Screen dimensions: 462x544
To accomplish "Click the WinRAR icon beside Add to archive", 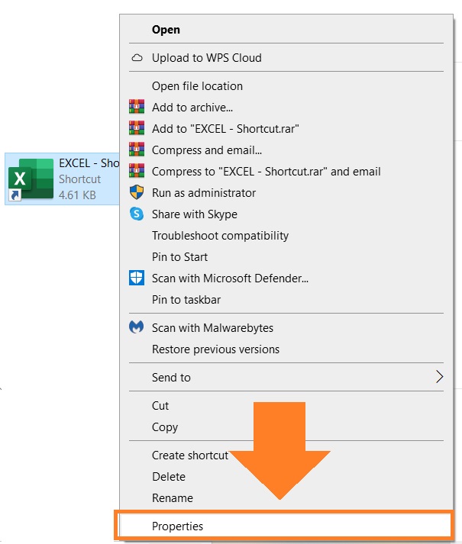I will click(137, 107).
